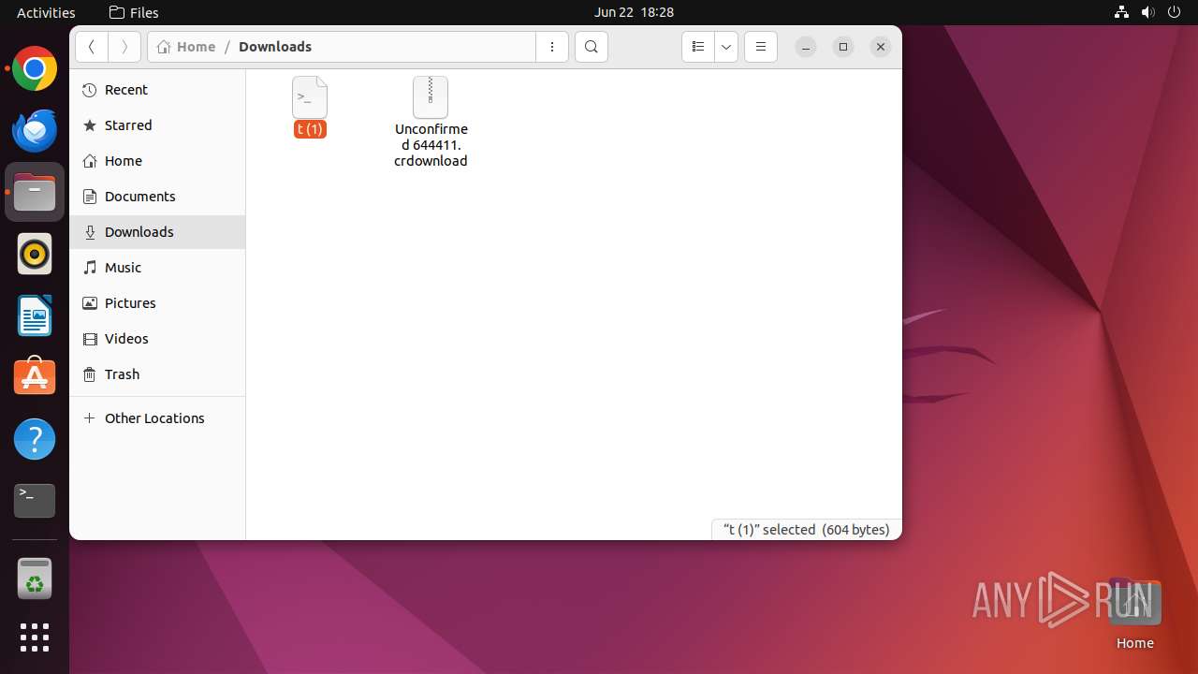Click the Home breadcrumb in path bar
Screen dimensions: 1198x674
point(186,47)
